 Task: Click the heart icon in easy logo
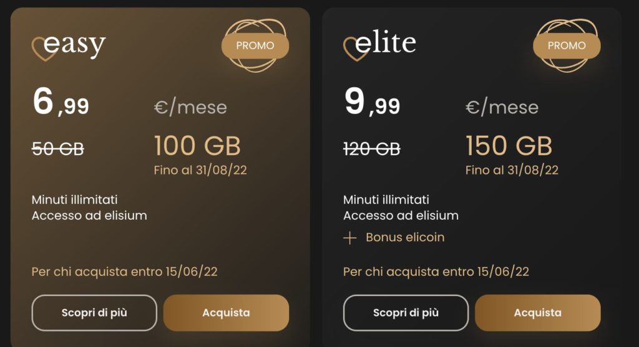[x=44, y=50]
